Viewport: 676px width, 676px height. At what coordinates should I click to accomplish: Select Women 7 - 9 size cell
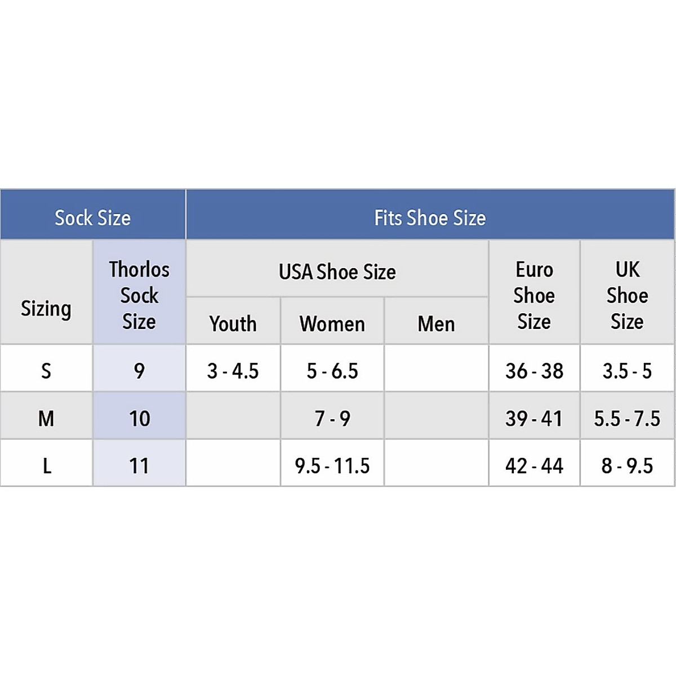pyautogui.click(x=332, y=418)
